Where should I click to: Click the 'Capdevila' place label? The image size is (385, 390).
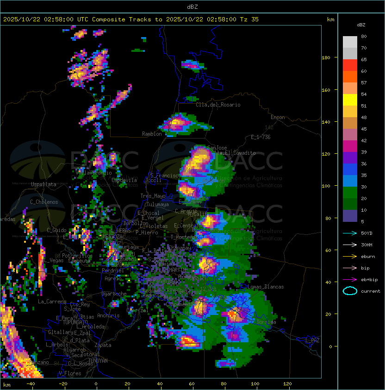click(x=124, y=180)
